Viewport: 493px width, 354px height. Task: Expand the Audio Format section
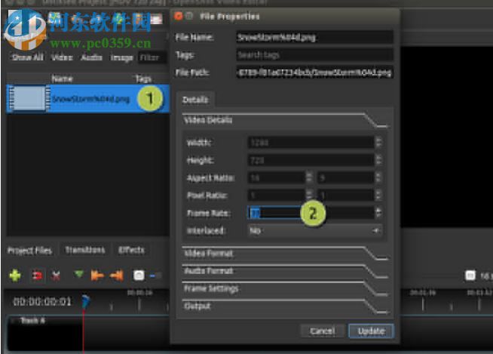(286, 271)
